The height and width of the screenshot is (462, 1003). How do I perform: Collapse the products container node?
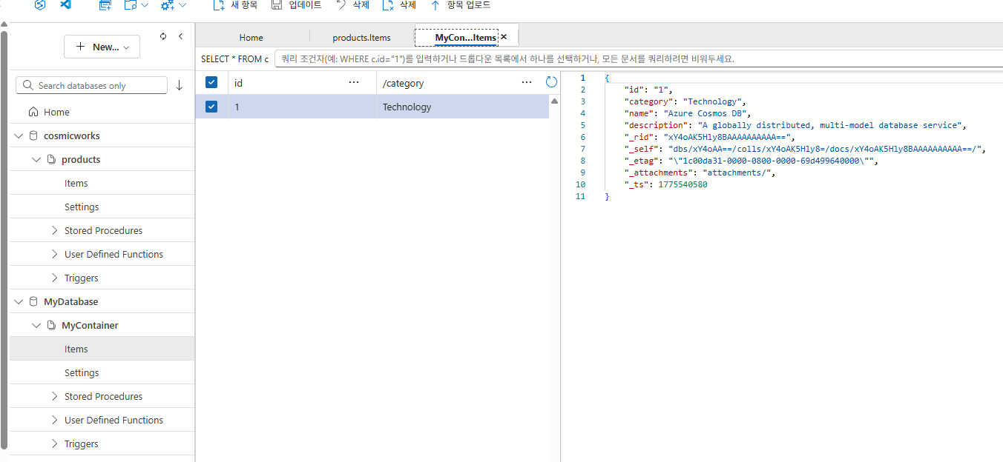click(36, 159)
